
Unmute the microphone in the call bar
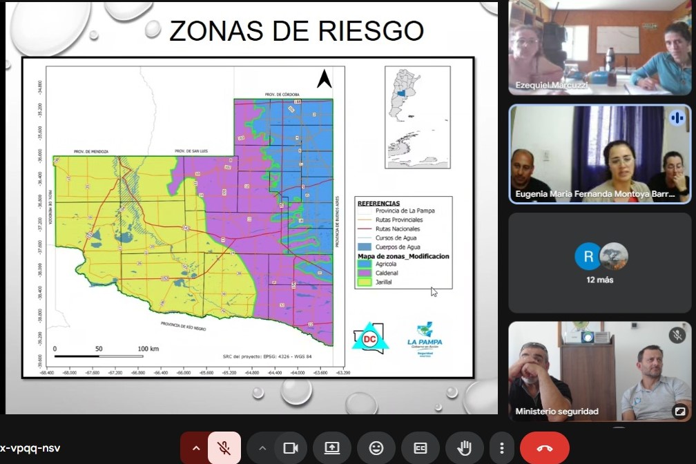click(224, 448)
